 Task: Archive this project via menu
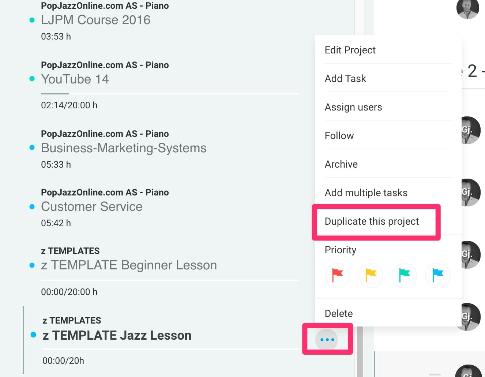[341, 164]
